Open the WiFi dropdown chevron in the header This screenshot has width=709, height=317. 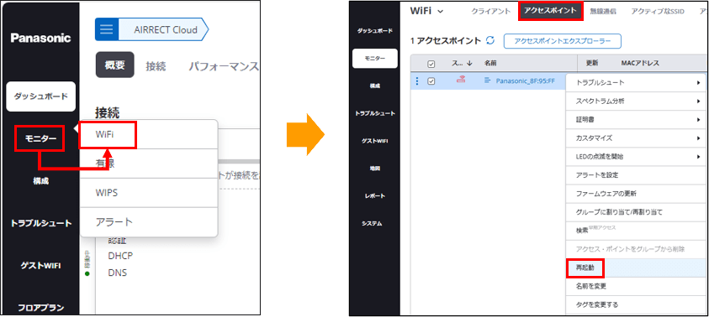click(441, 11)
